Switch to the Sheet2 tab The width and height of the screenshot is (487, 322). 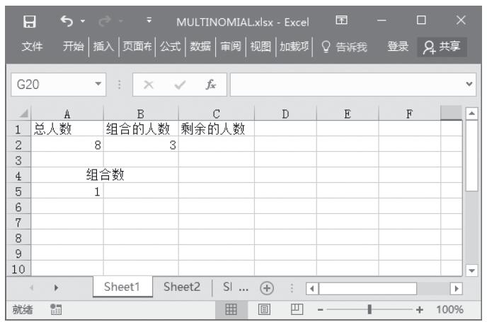[182, 287]
